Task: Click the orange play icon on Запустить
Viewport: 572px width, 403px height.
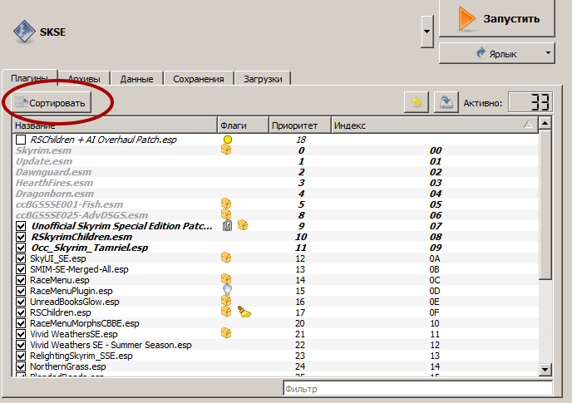Action: click(466, 18)
